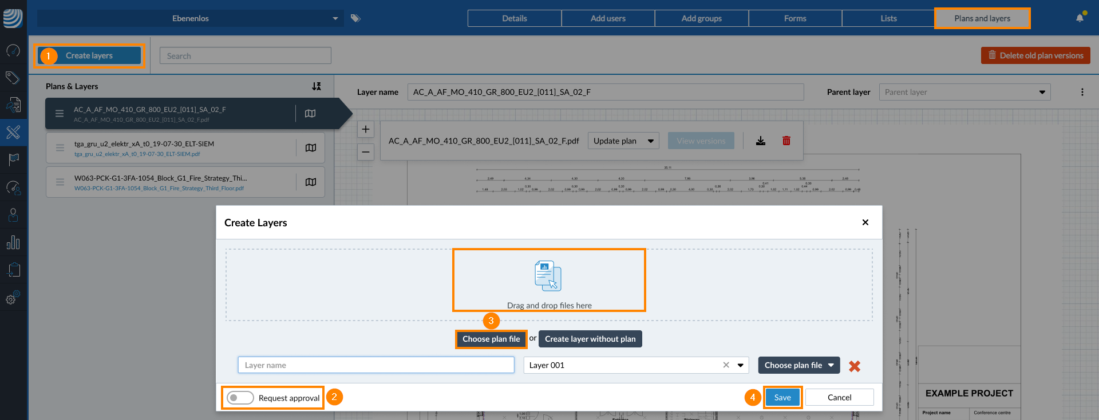Open the Add groups tab
The image size is (1099, 420).
click(701, 18)
